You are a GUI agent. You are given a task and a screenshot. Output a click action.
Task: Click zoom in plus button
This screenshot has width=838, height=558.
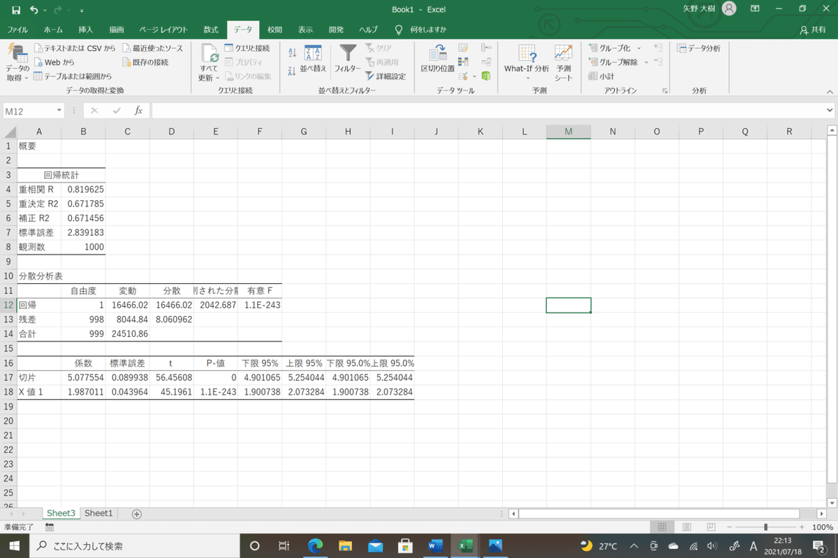[802, 527]
